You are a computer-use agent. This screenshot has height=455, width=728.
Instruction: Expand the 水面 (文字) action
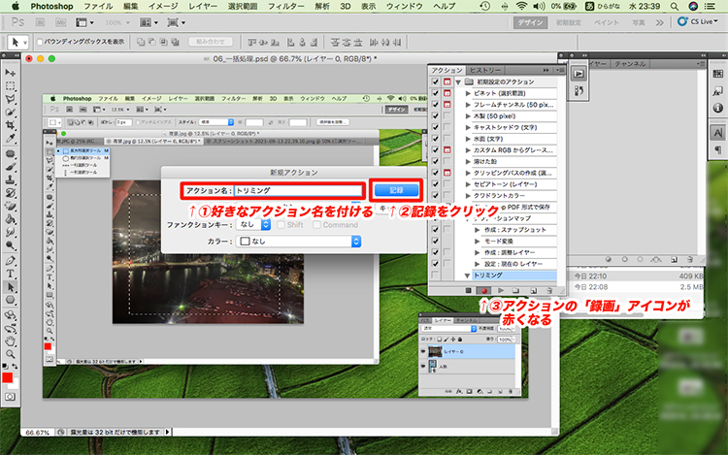point(468,139)
